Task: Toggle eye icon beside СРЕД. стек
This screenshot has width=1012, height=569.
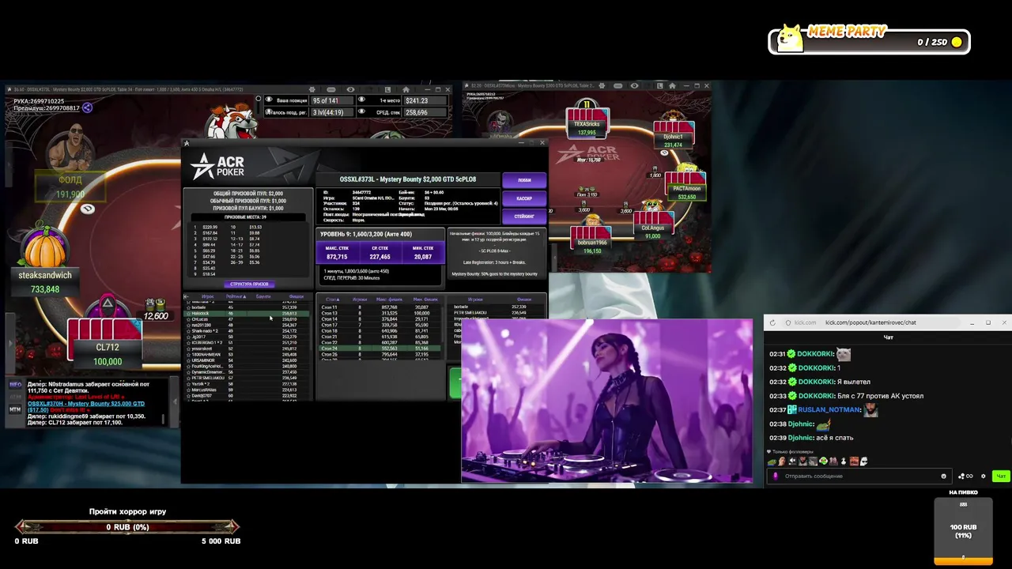Action: (x=361, y=112)
